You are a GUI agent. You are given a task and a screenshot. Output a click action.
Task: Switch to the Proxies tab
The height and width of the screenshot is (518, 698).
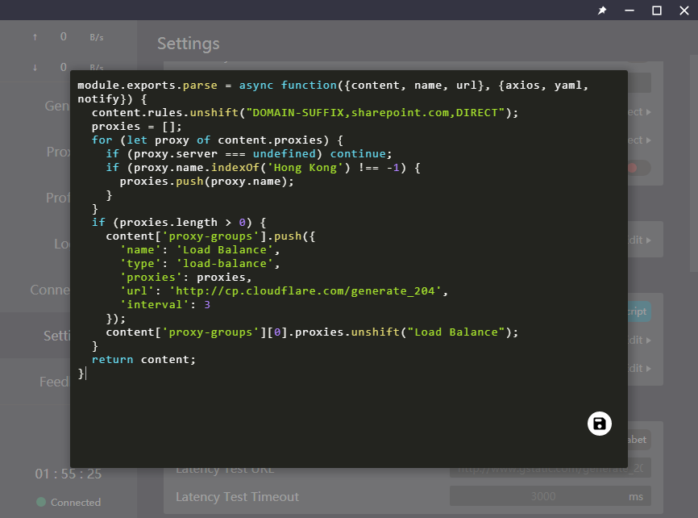click(57, 152)
